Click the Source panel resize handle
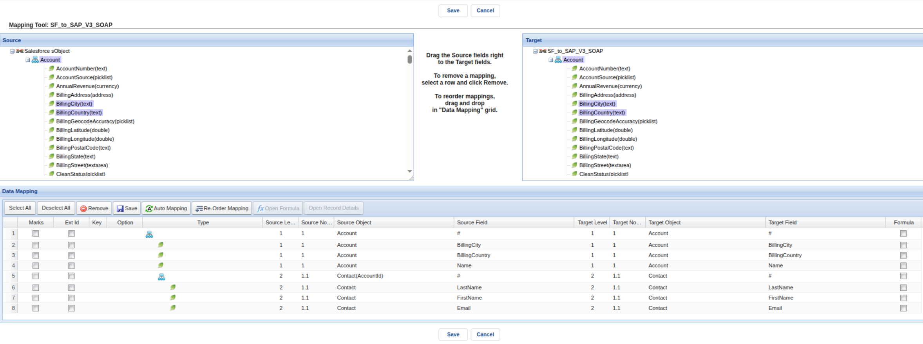 (411, 178)
